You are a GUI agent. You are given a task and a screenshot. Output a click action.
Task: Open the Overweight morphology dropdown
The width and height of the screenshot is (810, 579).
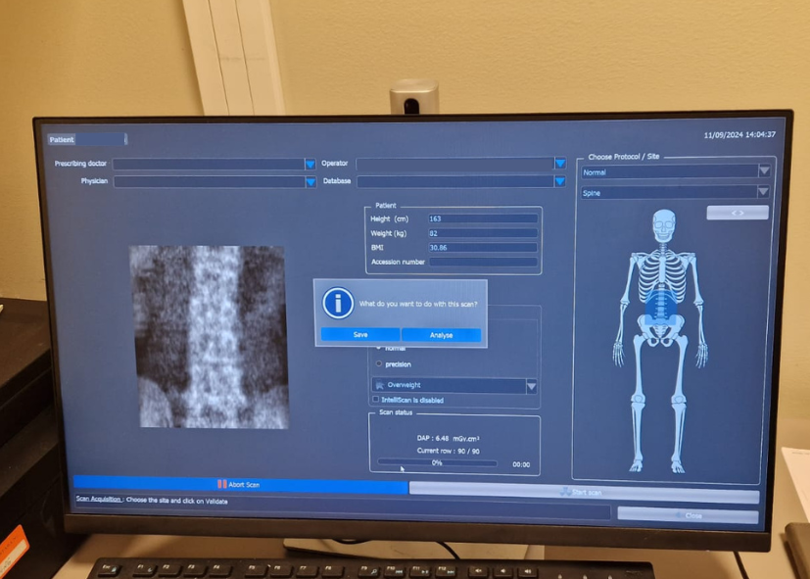pos(531,386)
